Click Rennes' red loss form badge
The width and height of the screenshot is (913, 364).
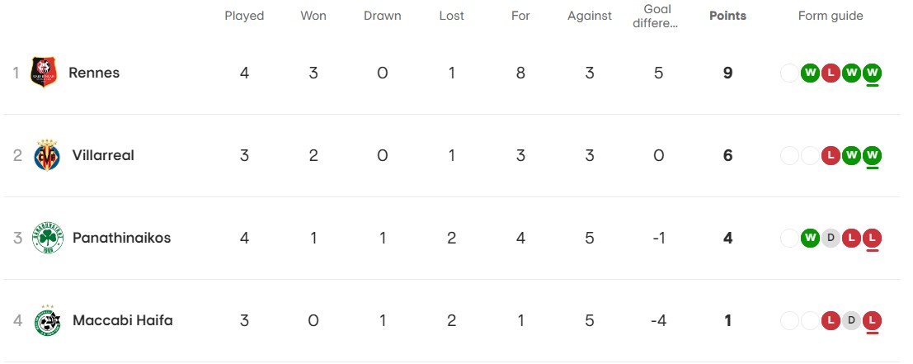(831, 73)
